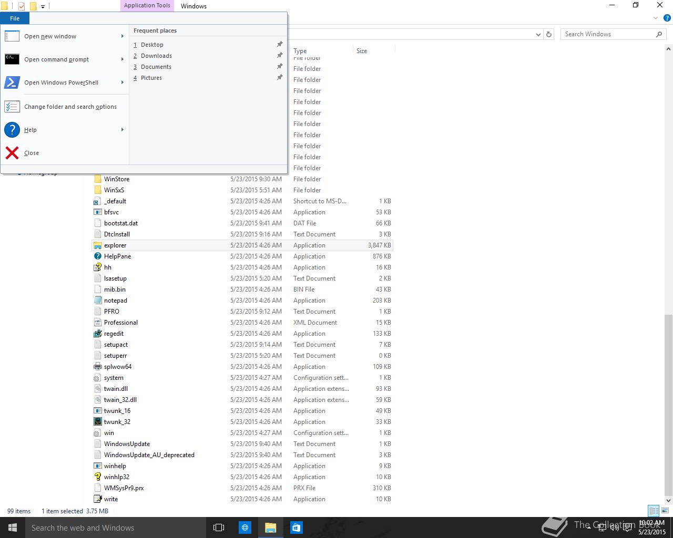Screen dimensions: 673x538
Task: Pin icon next to Downloads
Action: (x=280, y=56)
